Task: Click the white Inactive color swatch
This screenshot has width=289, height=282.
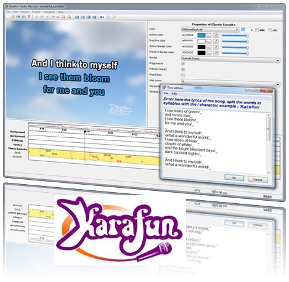Action: coord(201,41)
